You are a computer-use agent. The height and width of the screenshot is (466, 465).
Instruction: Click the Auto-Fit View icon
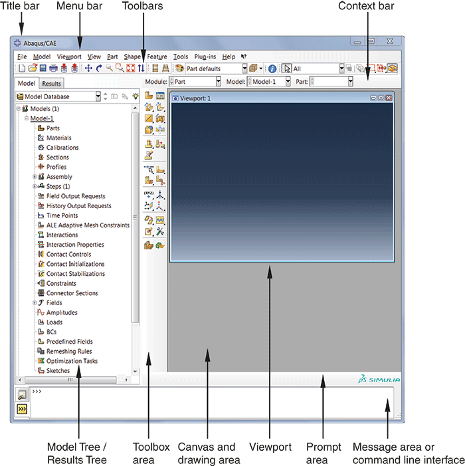pos(131,68)
